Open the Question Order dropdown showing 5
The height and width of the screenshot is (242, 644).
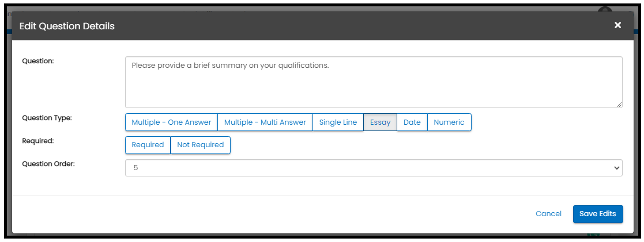(373, 168)
